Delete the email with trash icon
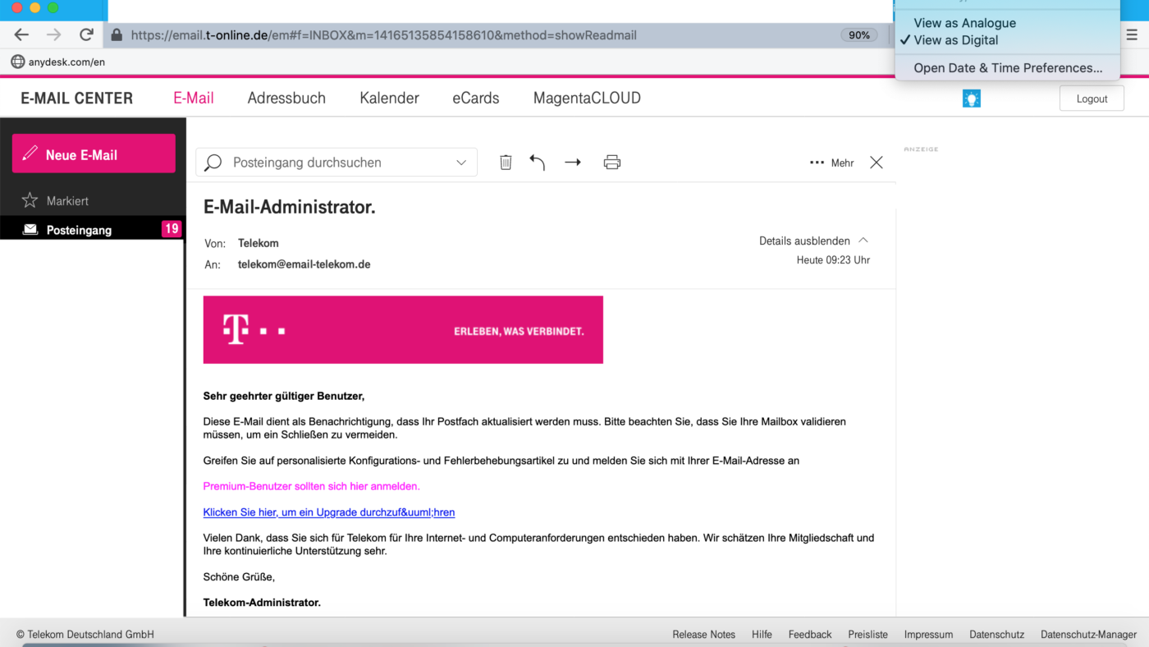This screenshot has height=647, width=1149. 506,163
